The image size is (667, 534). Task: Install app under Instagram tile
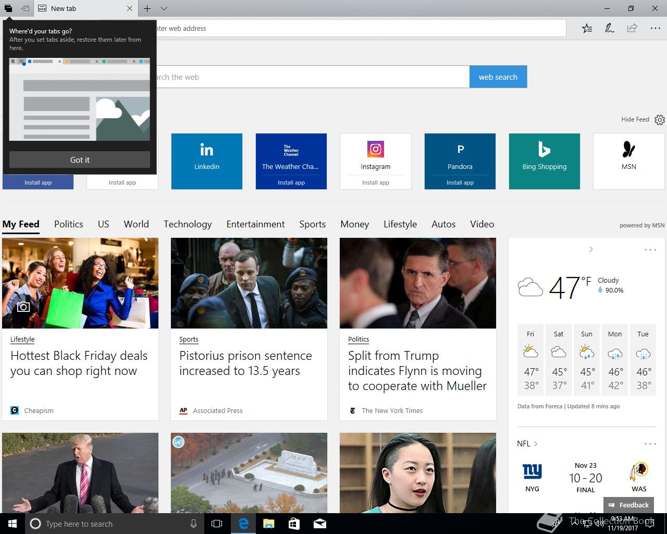(376, 183)
